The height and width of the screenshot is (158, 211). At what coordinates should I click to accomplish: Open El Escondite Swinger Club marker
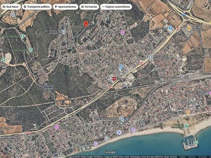[x=150, y=57]
